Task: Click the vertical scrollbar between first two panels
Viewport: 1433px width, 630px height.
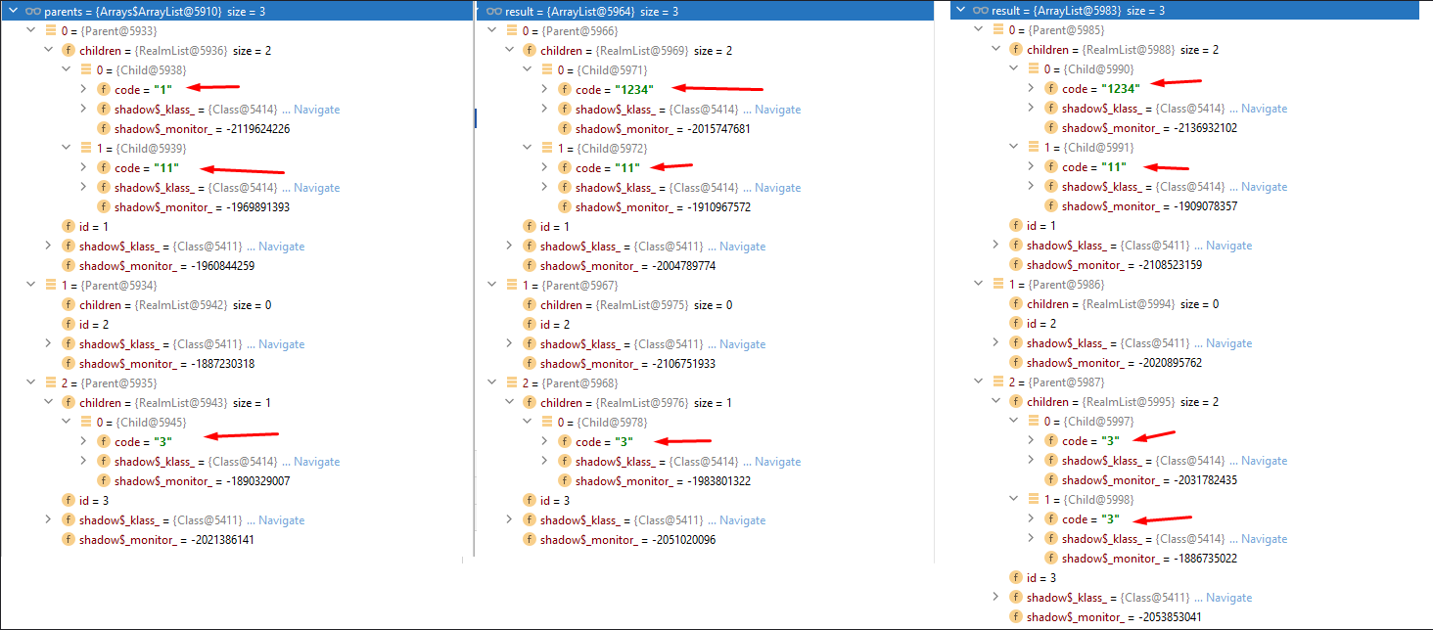Action: 475,119
